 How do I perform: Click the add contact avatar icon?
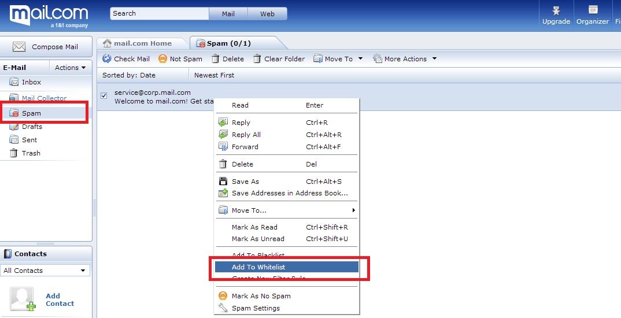23,299
